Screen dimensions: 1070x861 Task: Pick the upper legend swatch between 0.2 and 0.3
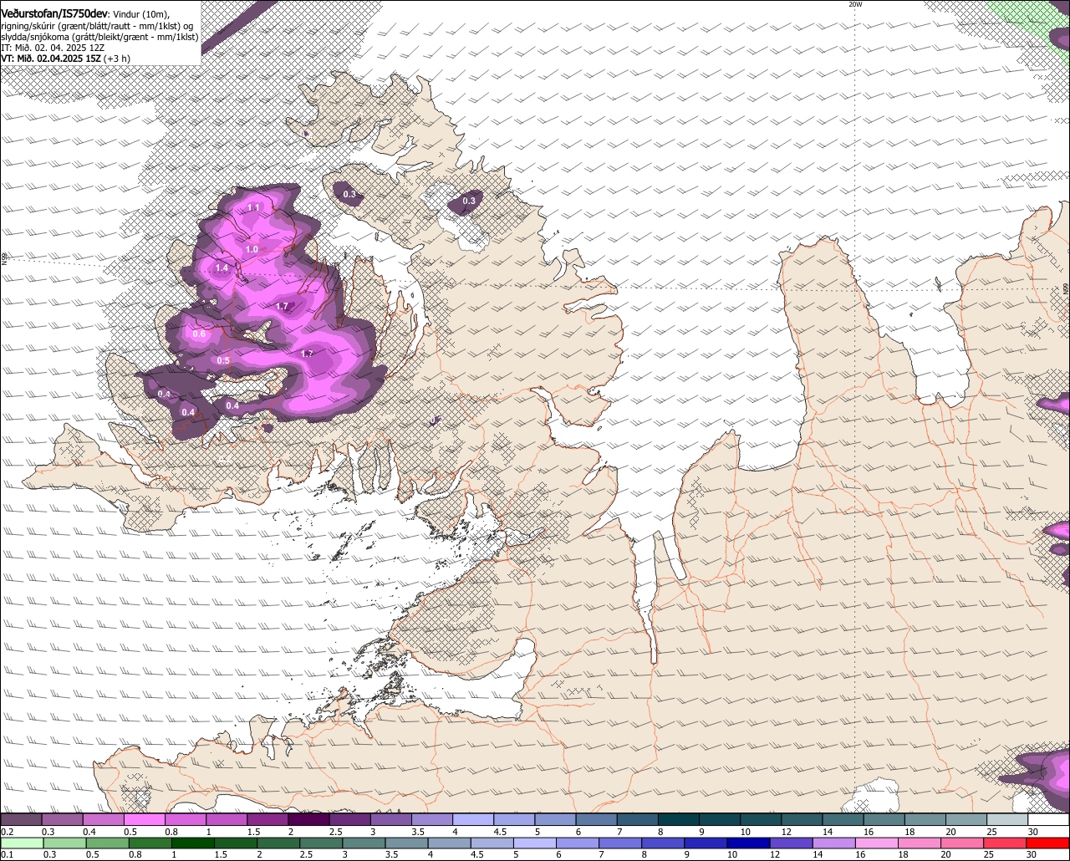[21, 819]
